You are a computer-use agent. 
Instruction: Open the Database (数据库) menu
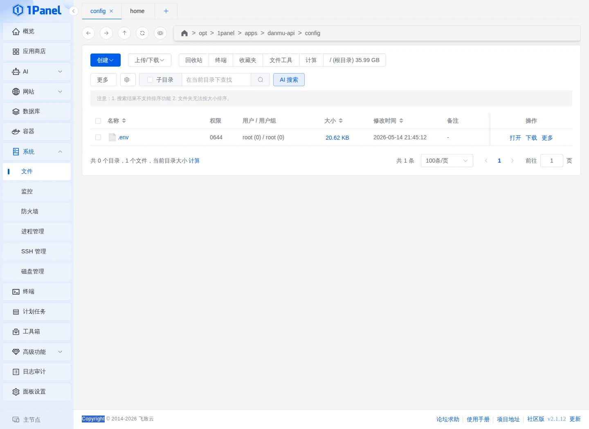[37, 112]
